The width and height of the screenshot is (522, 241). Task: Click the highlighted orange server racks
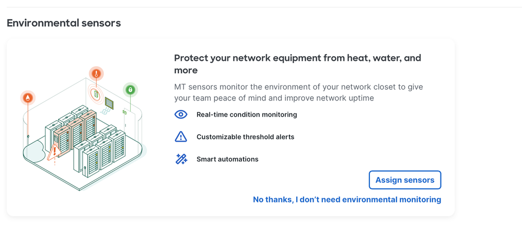[76, 133]
